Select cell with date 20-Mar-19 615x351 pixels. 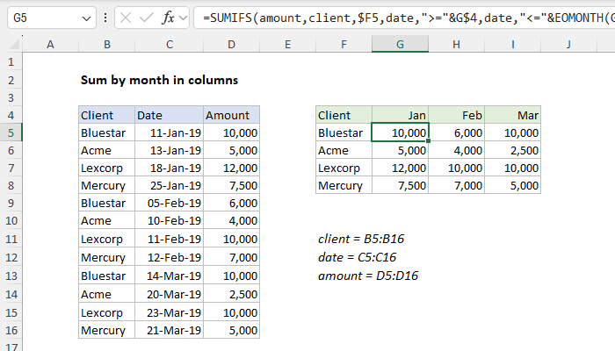coord(169,294)
